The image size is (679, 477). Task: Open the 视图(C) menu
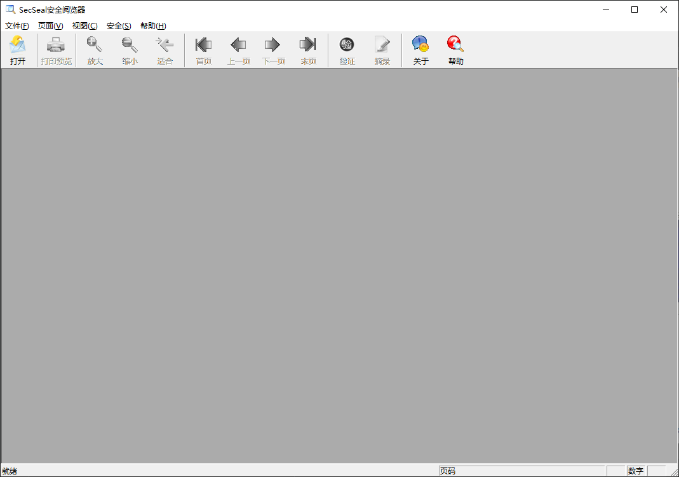coord(85,26)
